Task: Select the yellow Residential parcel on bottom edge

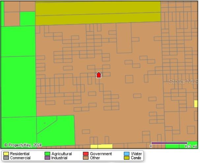Action: coord(101,146)
